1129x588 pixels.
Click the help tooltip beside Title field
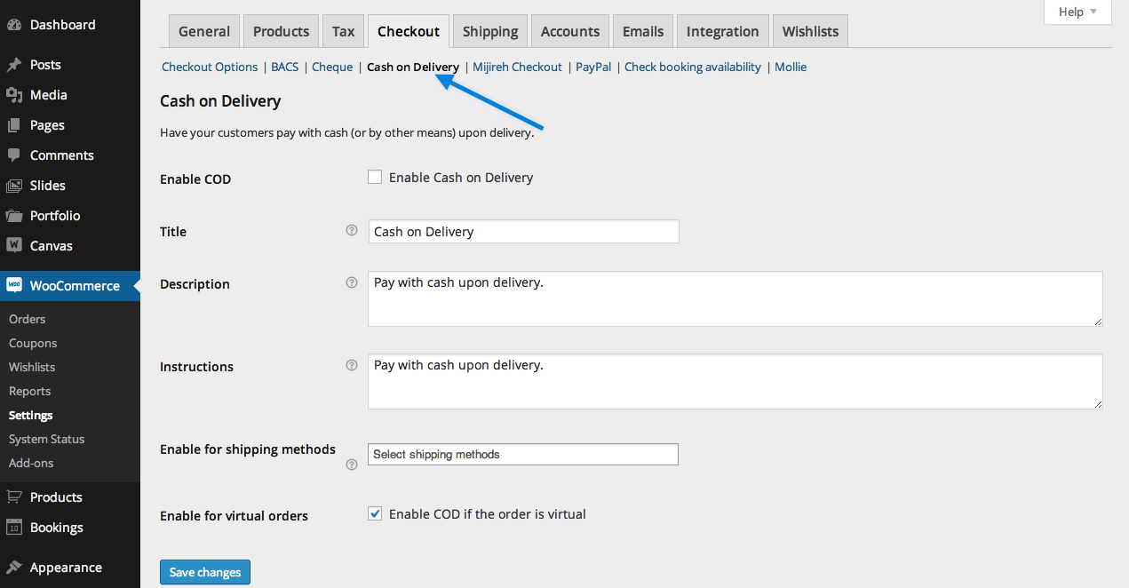coord(352,230)
